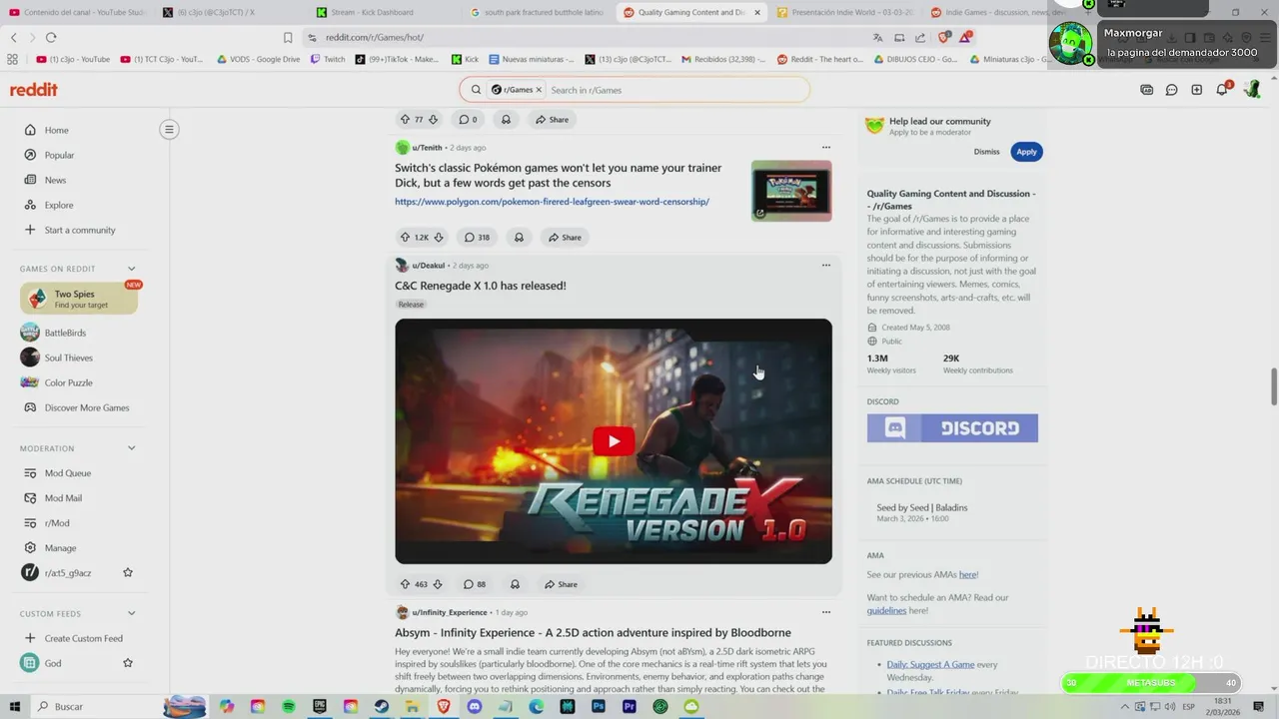This screenshot has height=719, width=1279.
Task: Remove the r/Games search filter chip
Action: pos(539,90)
